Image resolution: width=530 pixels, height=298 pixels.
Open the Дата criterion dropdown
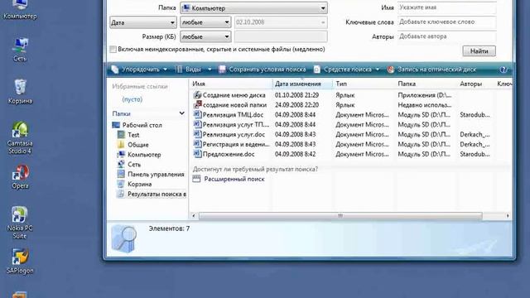pyautogui.click(x=143, y=22)
